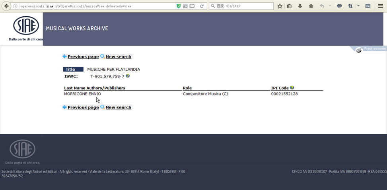Image resolution: width=387 pixels, height=190 pixels.
Task: Open Print version link
Action: point(375,48)
